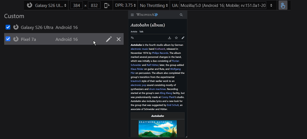This screenshot has height=139, width=307.
Task: Open the Conny Plank link
Action: [x=168, y=97]
